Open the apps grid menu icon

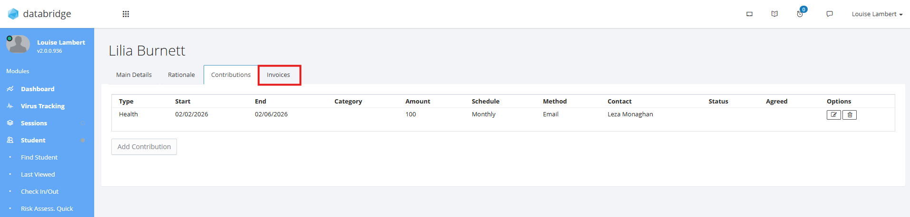click(126, 14)
